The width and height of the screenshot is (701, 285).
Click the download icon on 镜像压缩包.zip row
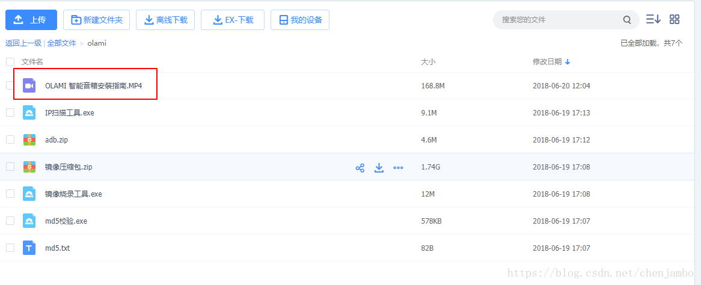379,168
